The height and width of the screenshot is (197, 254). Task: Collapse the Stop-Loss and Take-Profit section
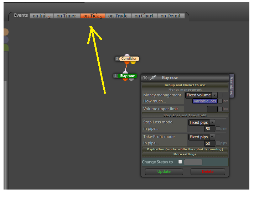point(185,115)
